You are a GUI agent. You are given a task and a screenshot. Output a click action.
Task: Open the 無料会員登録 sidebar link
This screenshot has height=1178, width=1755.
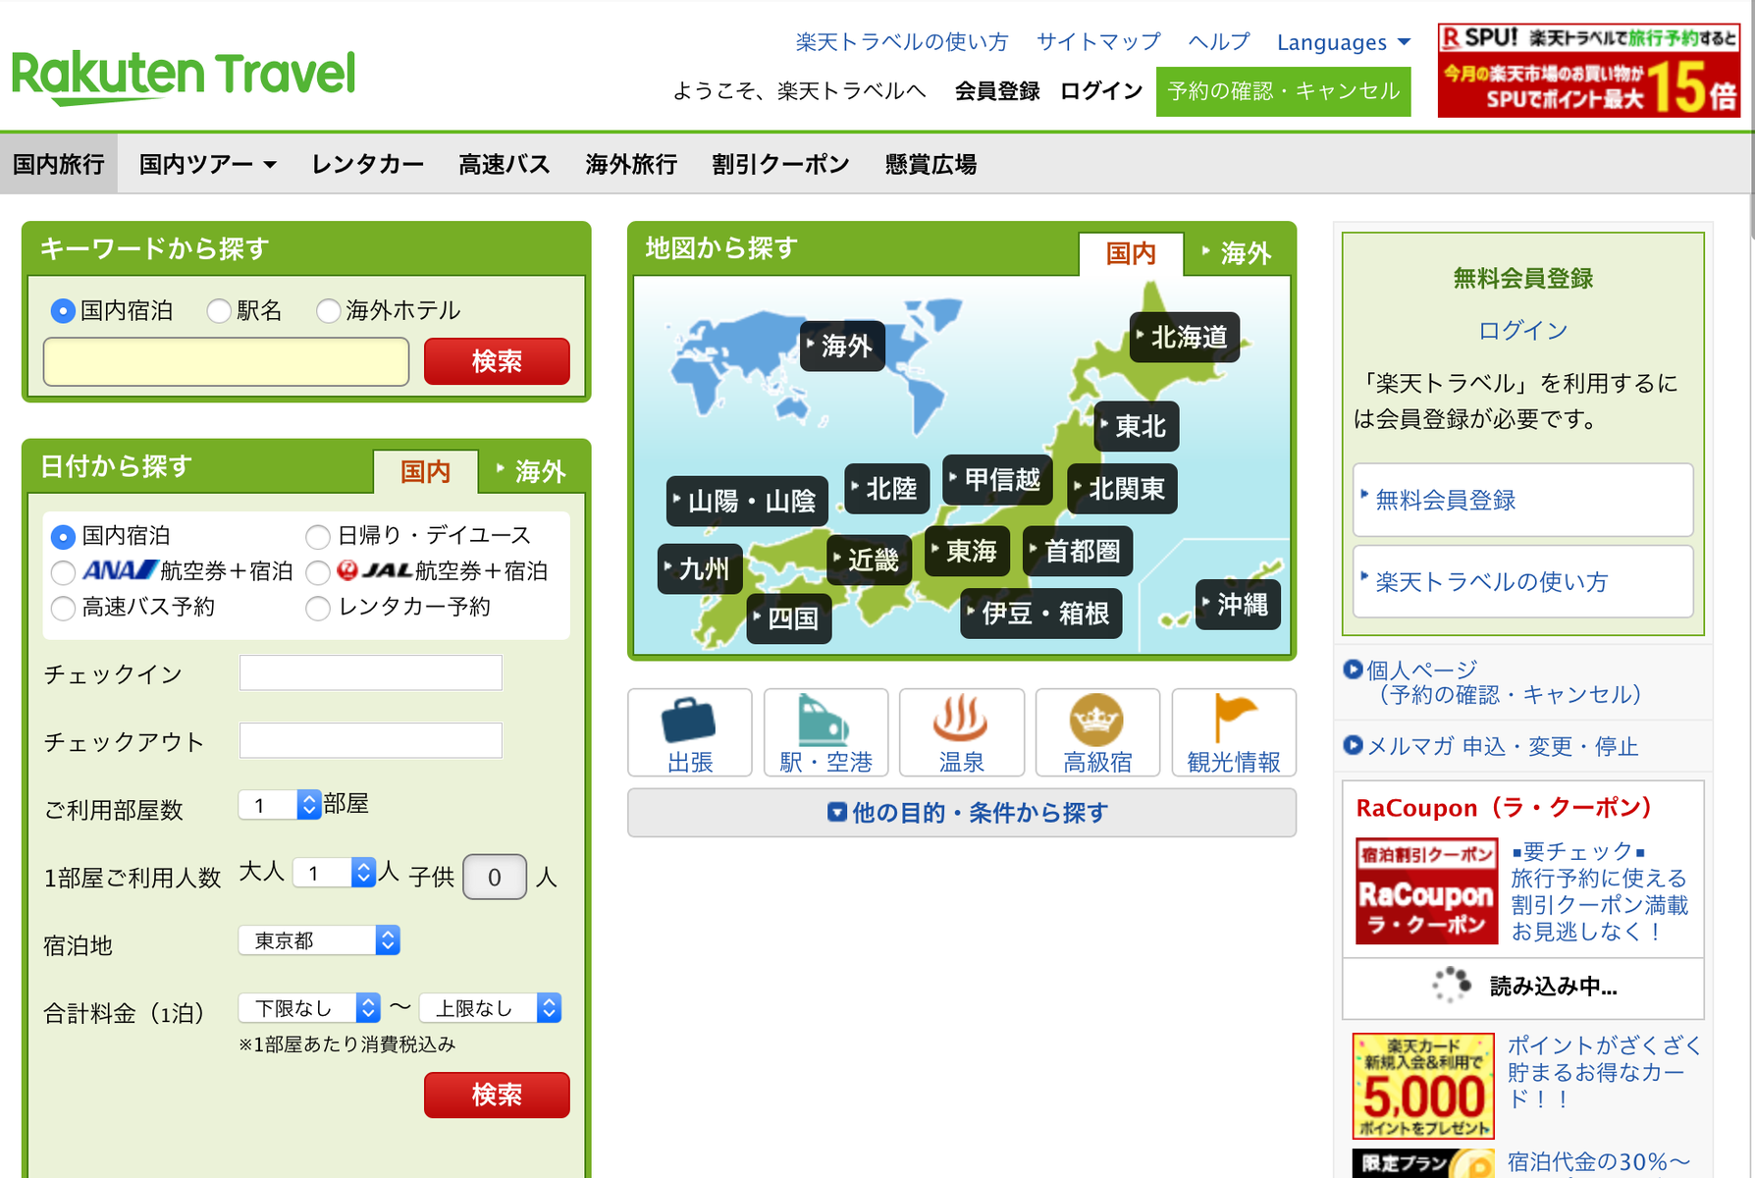tap(1523, 500)
